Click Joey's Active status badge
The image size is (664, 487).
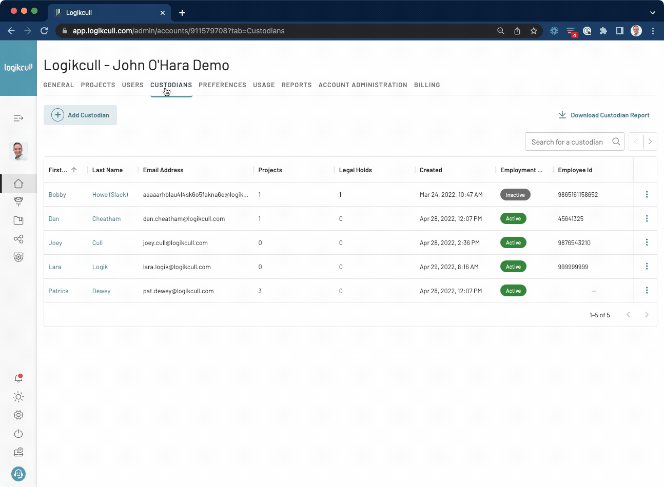(513, 242)
